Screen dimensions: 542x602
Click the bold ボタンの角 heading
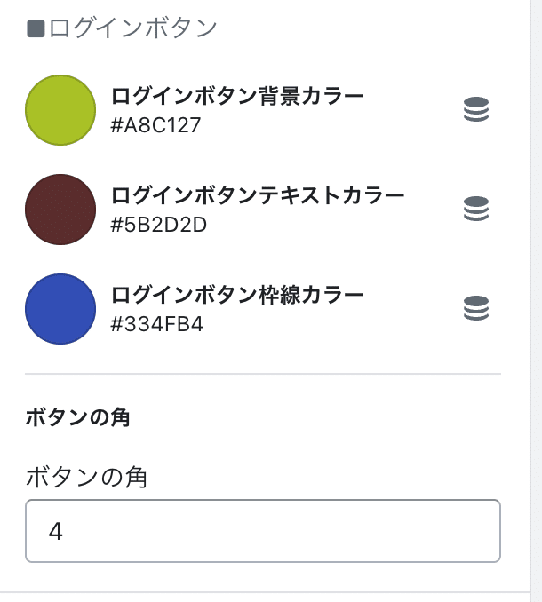coord(77,417)
